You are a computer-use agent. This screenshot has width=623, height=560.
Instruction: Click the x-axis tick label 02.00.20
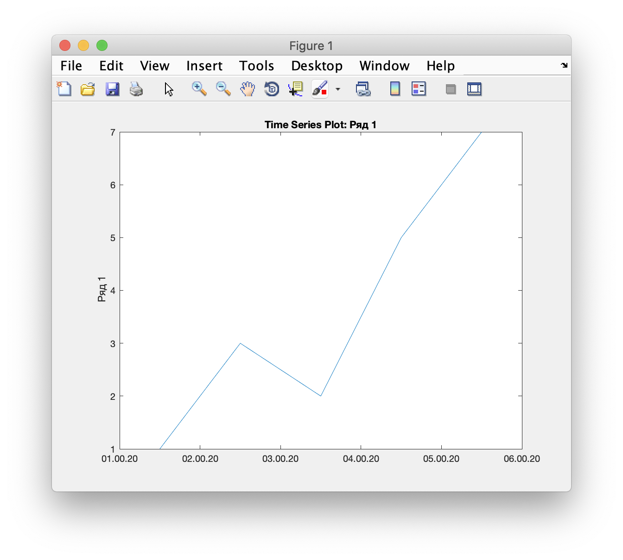pyautogui.click(x=200, y=459)
